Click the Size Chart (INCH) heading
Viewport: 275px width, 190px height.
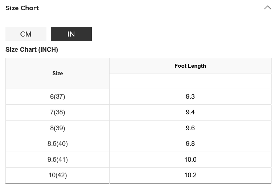(x=32, y=50)
